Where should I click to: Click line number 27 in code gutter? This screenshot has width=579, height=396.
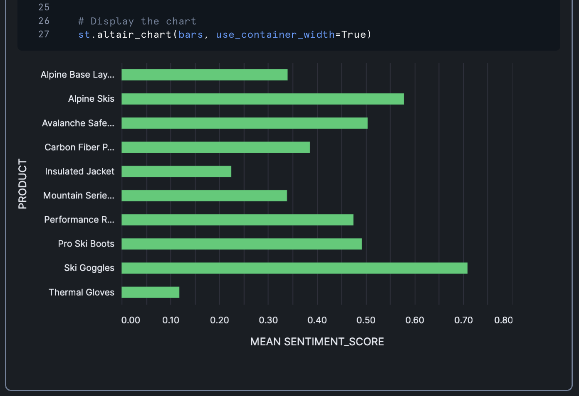click(44, 34)
